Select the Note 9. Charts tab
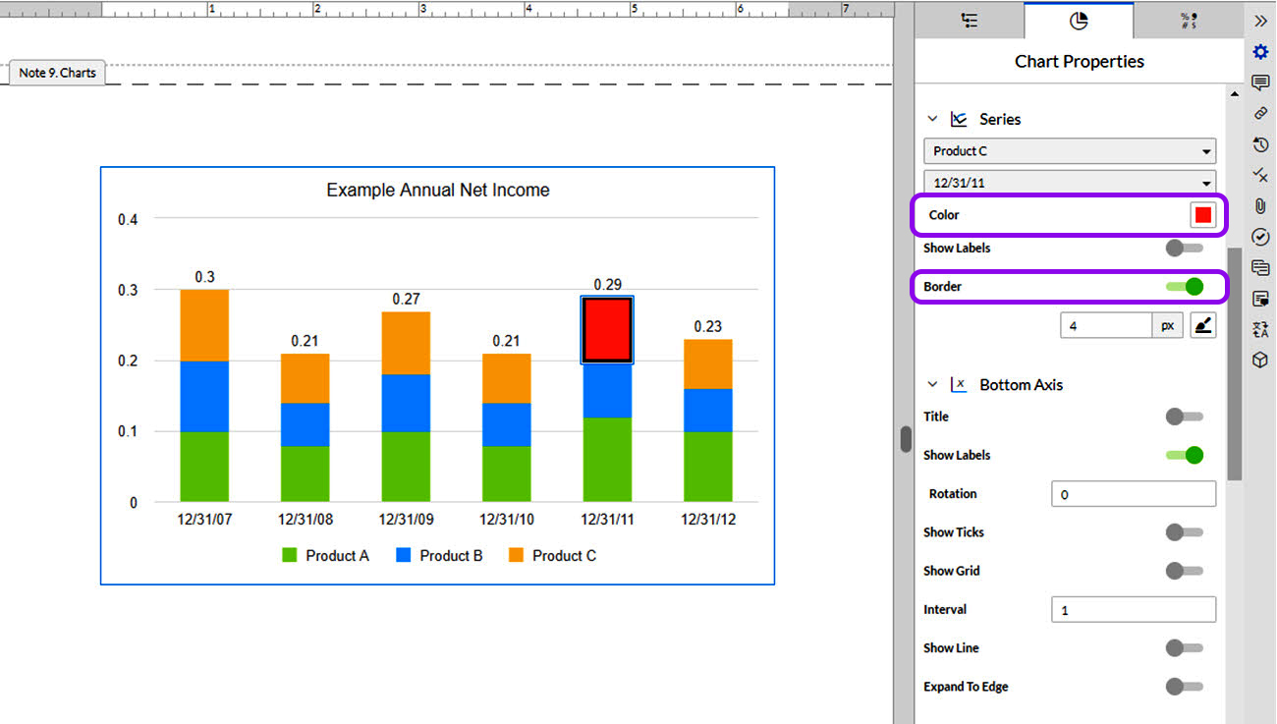1277x724 pixels. [x=56, y=72]
